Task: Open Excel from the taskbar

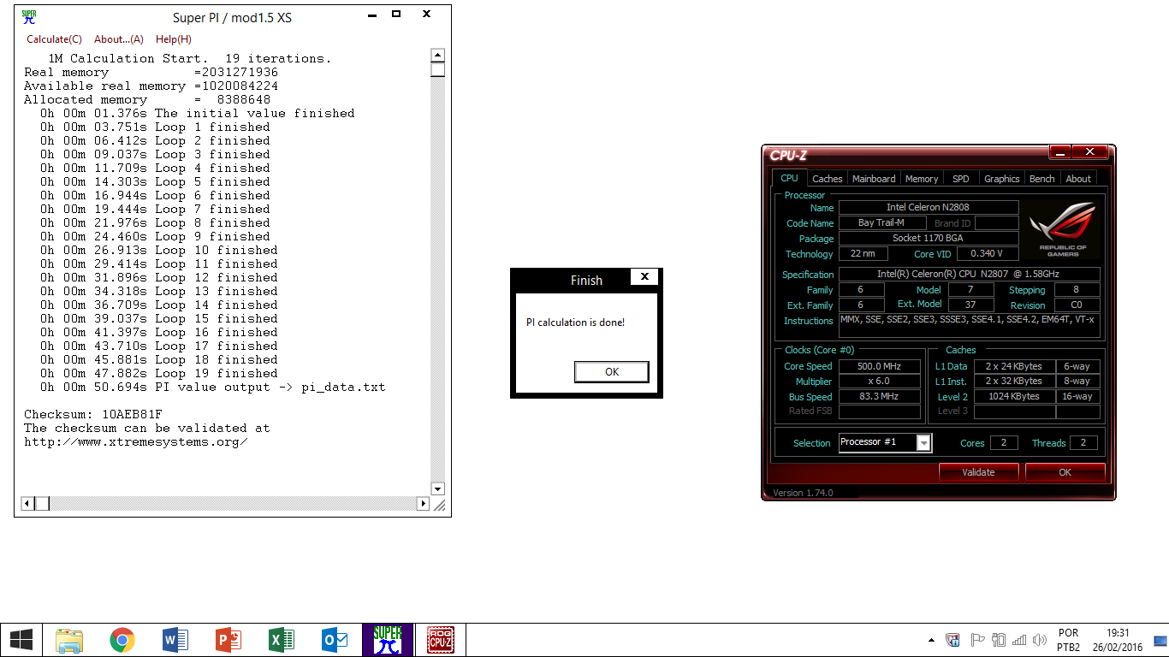Action: pyautogui.click(x=281, y=640)
